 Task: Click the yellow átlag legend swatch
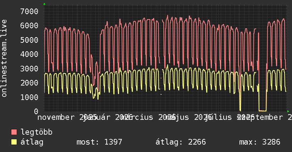coord(14,142)
